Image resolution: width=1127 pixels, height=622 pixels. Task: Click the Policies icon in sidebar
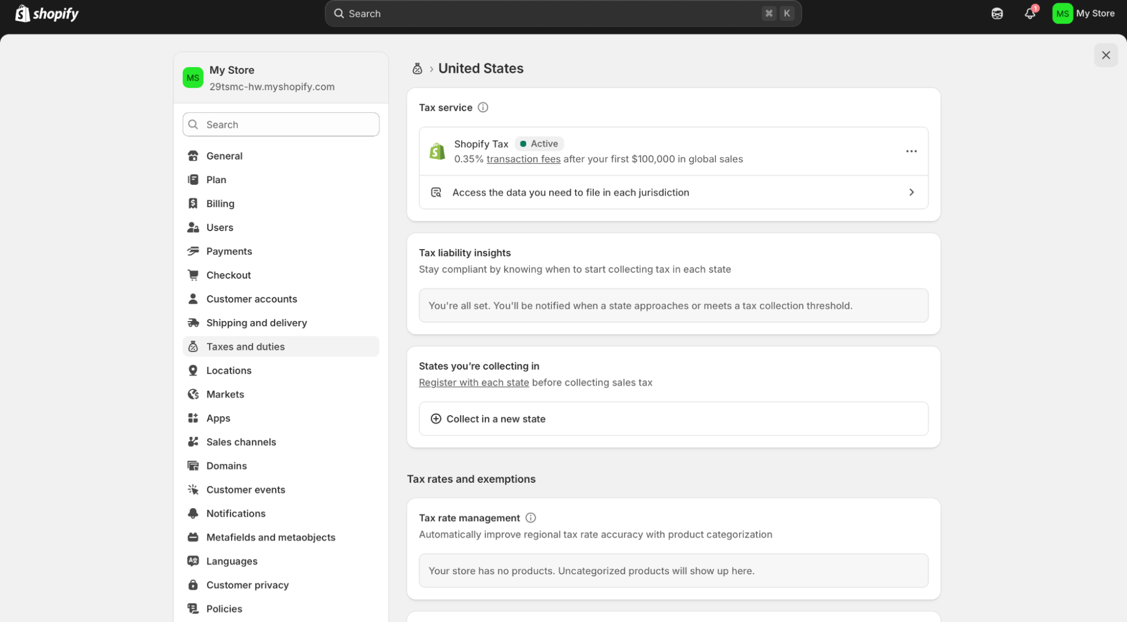click(x=193, y=609)
